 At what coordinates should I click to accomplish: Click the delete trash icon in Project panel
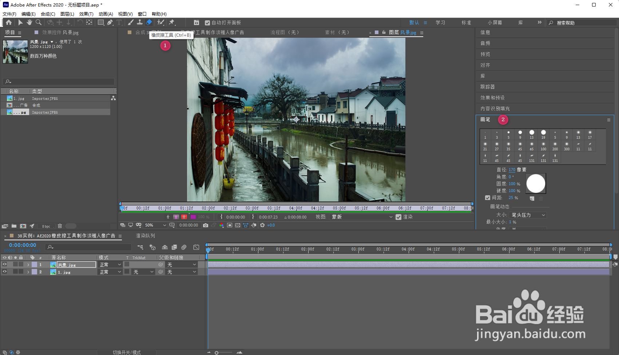pos(60,226)
